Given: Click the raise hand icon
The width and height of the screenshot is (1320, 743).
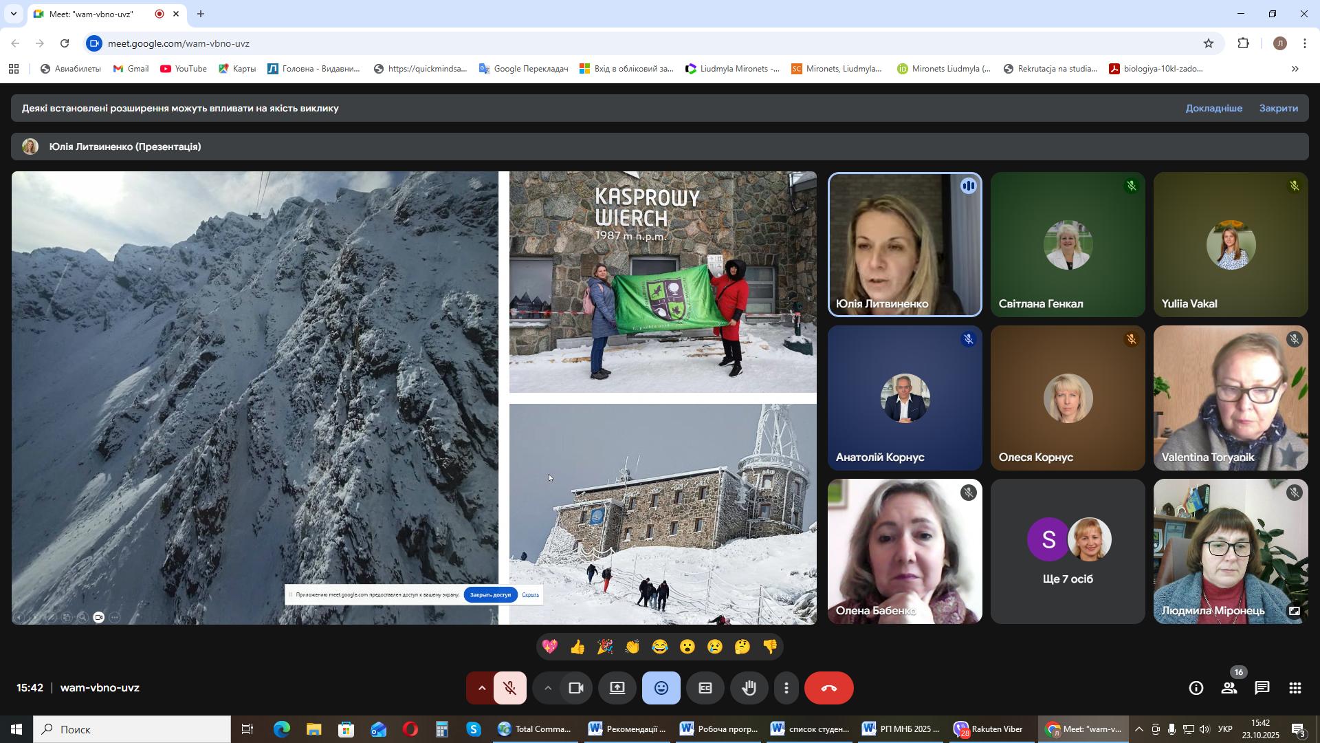Looking at the screenshot, I should tap(749, 689).
